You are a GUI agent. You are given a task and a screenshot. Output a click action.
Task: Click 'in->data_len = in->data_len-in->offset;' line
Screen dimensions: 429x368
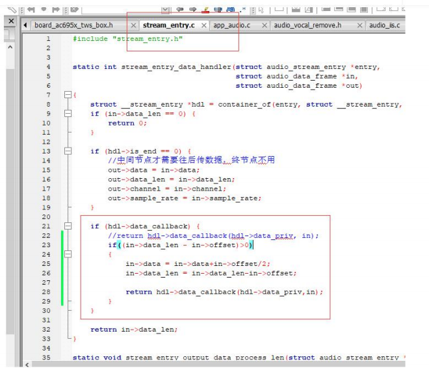[211, 273]
